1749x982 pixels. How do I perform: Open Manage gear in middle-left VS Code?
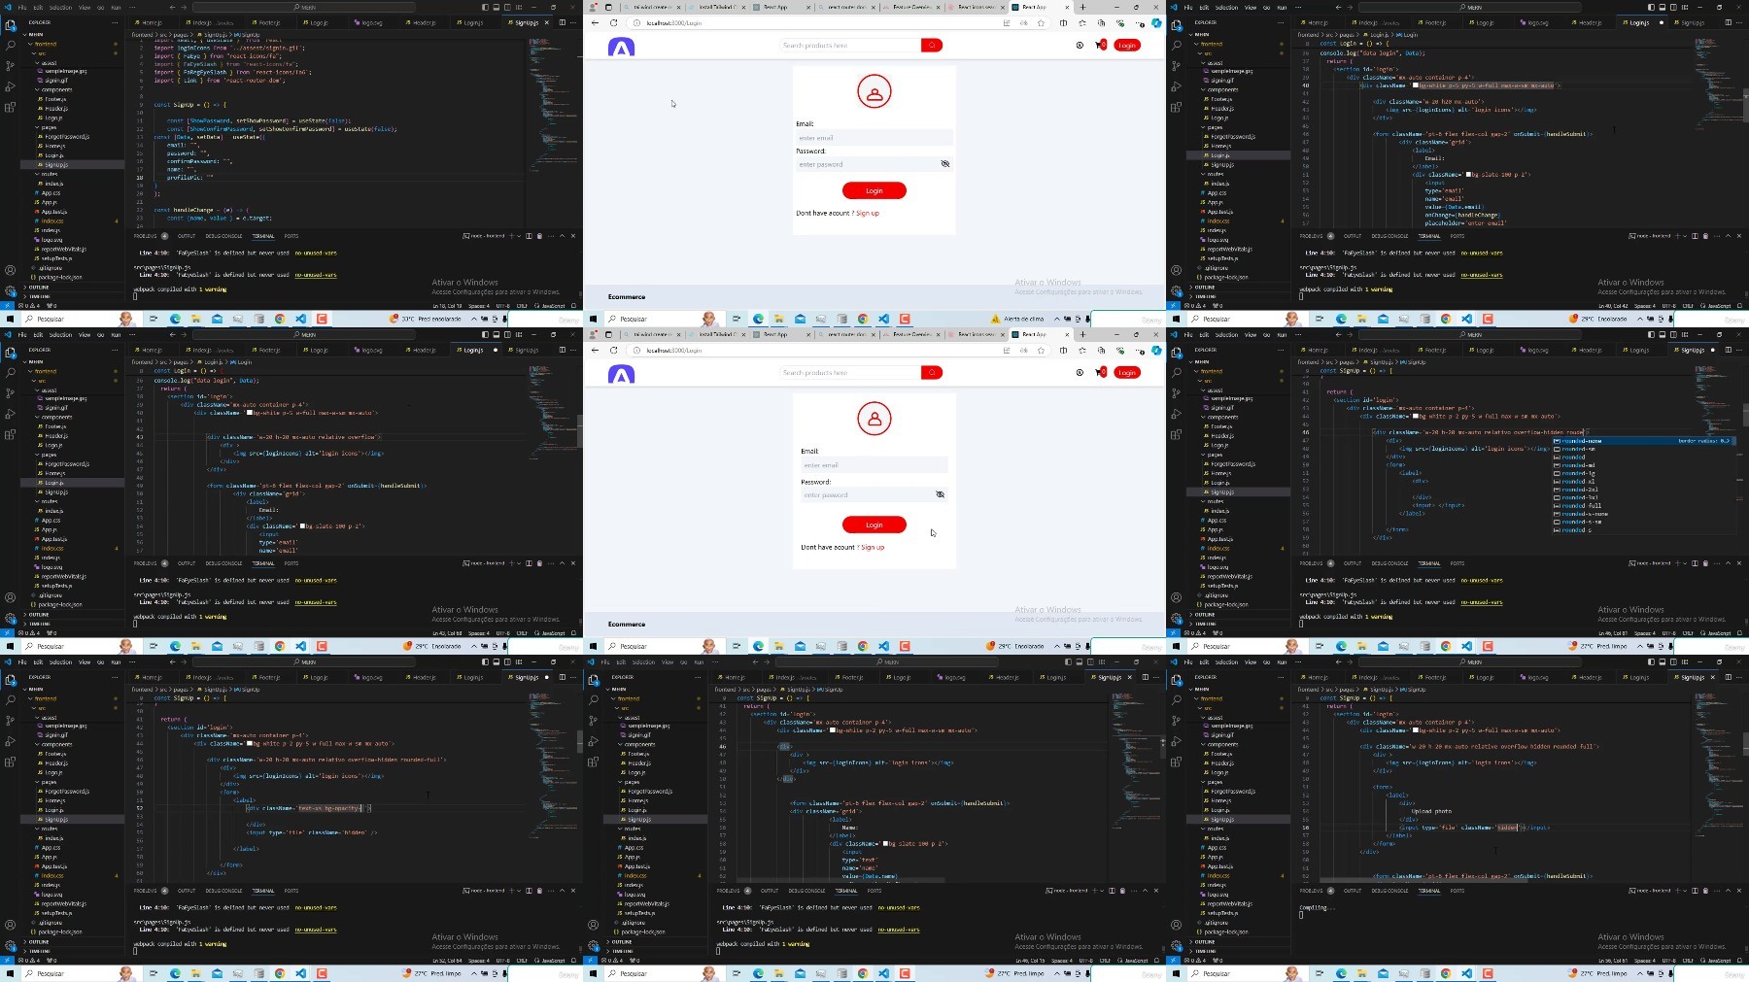click(10, 618)
